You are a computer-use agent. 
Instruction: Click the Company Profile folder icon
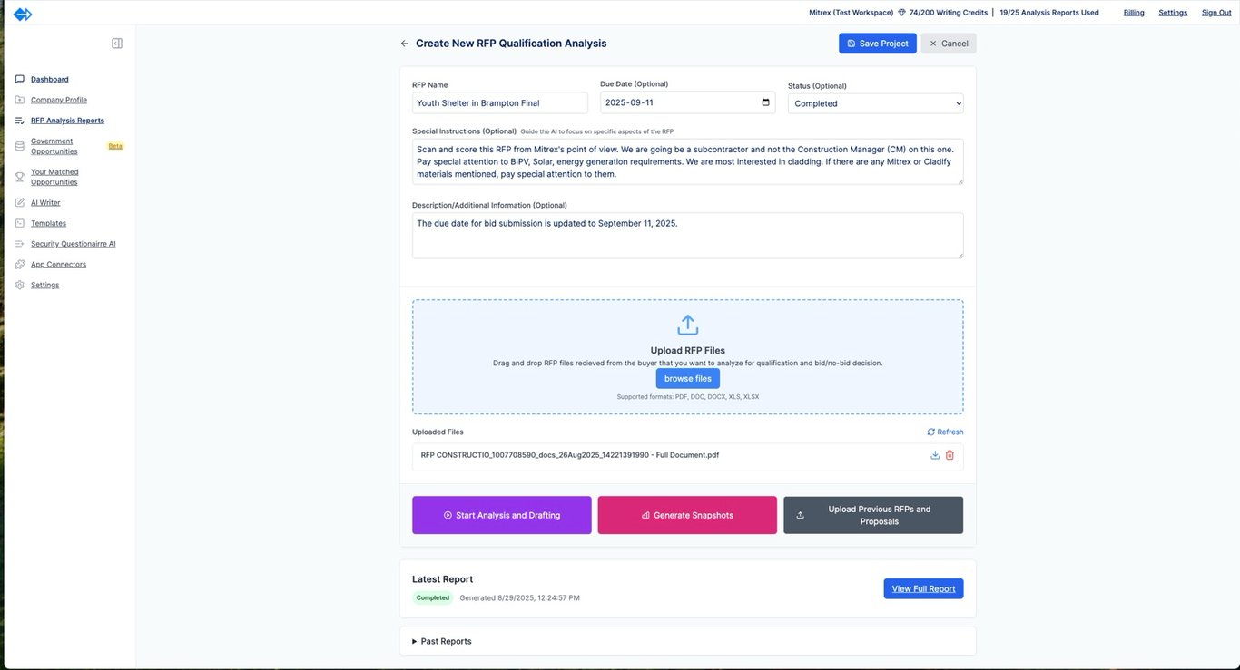20,100
